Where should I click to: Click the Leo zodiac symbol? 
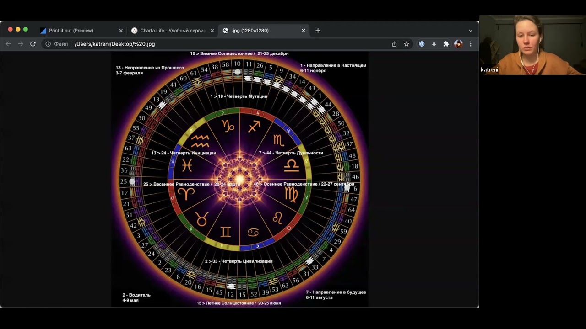tap(277, 218)
